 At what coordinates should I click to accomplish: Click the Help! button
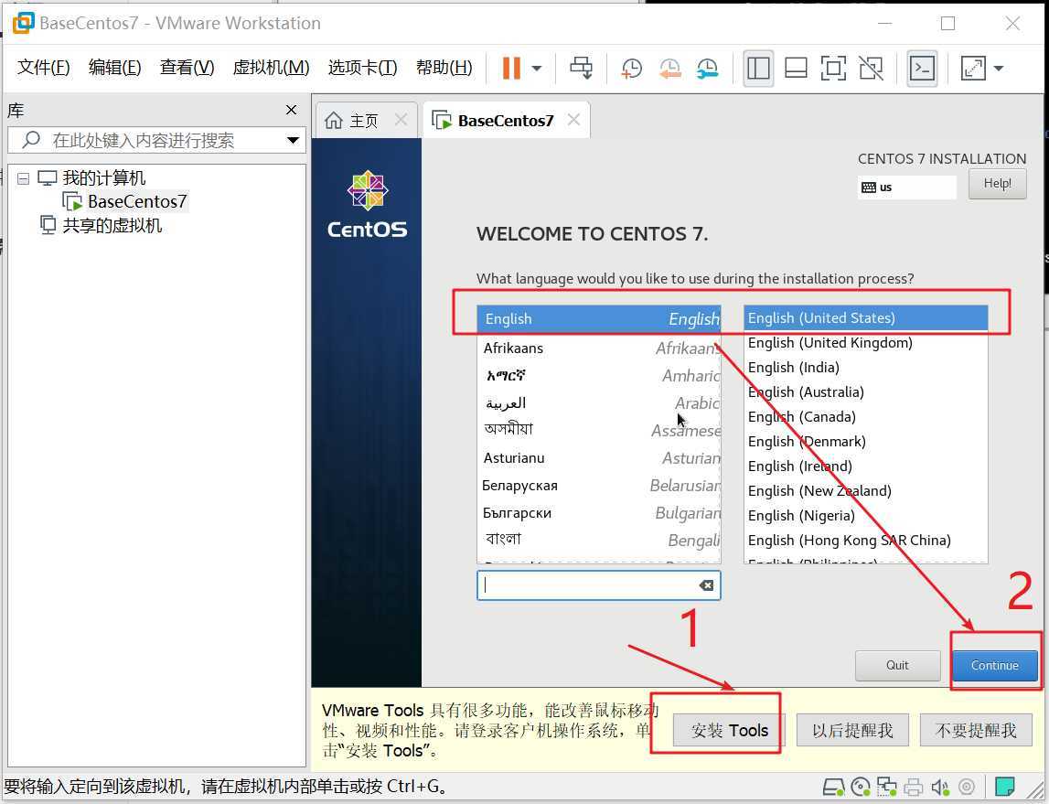click(998, 184)
